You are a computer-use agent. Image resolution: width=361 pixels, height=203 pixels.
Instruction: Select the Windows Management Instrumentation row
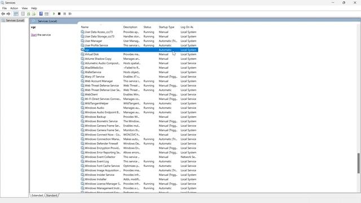click(x=139, y=188)
